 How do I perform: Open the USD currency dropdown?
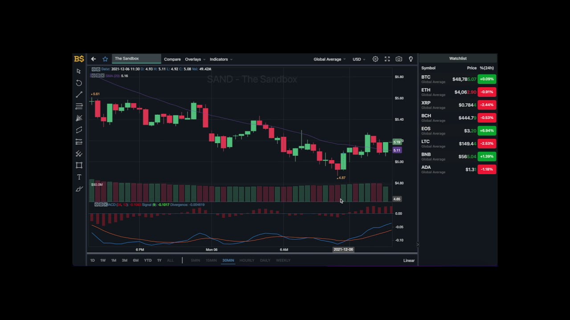[x=359, y=59]
